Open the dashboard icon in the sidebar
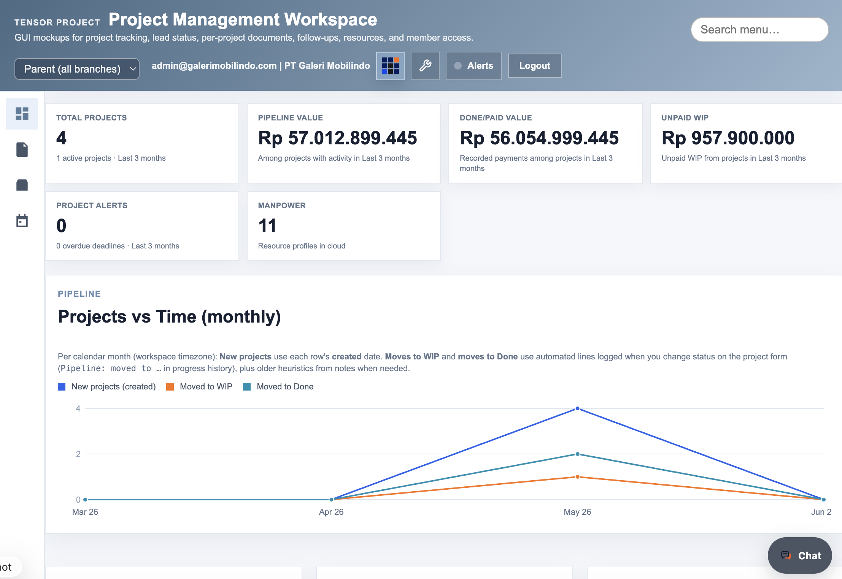The height and width of the screenshot is (579, 842). [22, 114]
